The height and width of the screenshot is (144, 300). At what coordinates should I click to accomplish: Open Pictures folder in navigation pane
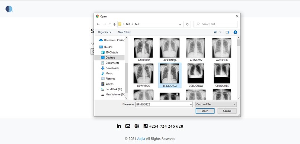click(x=108, y=79)
